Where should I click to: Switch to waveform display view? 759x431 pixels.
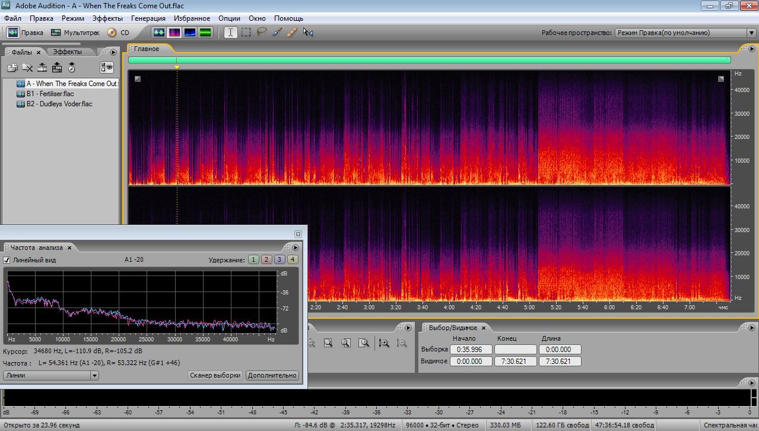click(158, 33)
